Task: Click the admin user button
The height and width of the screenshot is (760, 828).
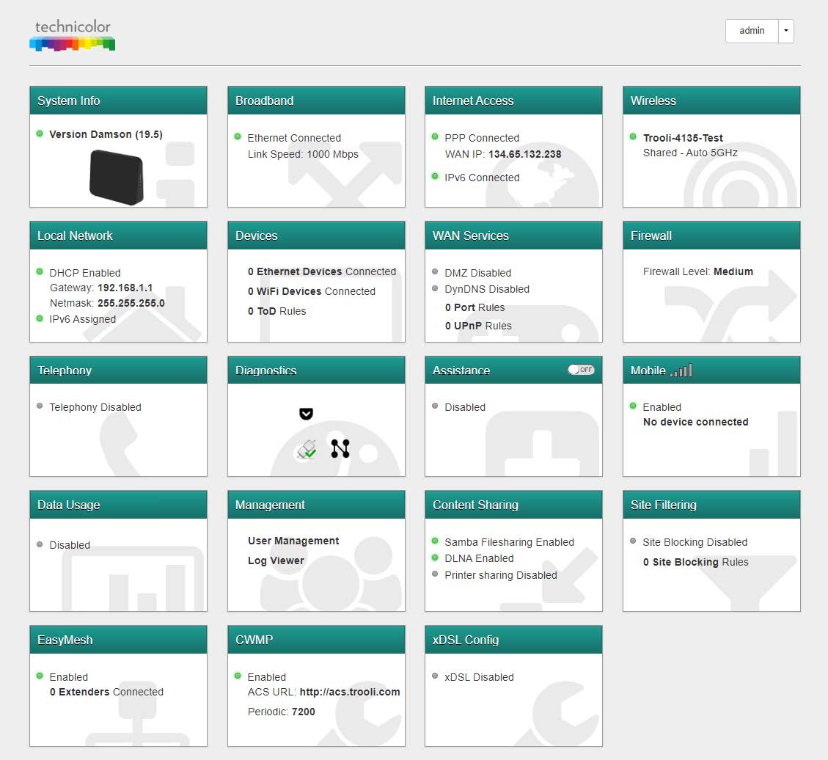Action: click(x=752, y=31)
